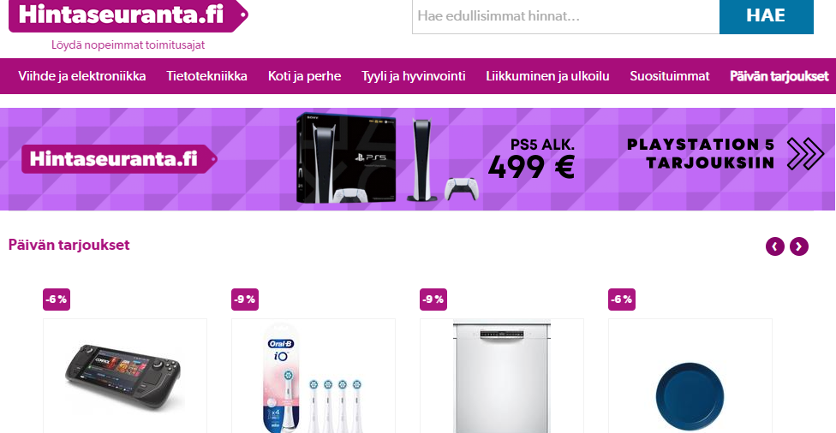Click the -6 % badge above the blue plate
The width and height of the screenshot is (836, 433).
coord(622,300)
